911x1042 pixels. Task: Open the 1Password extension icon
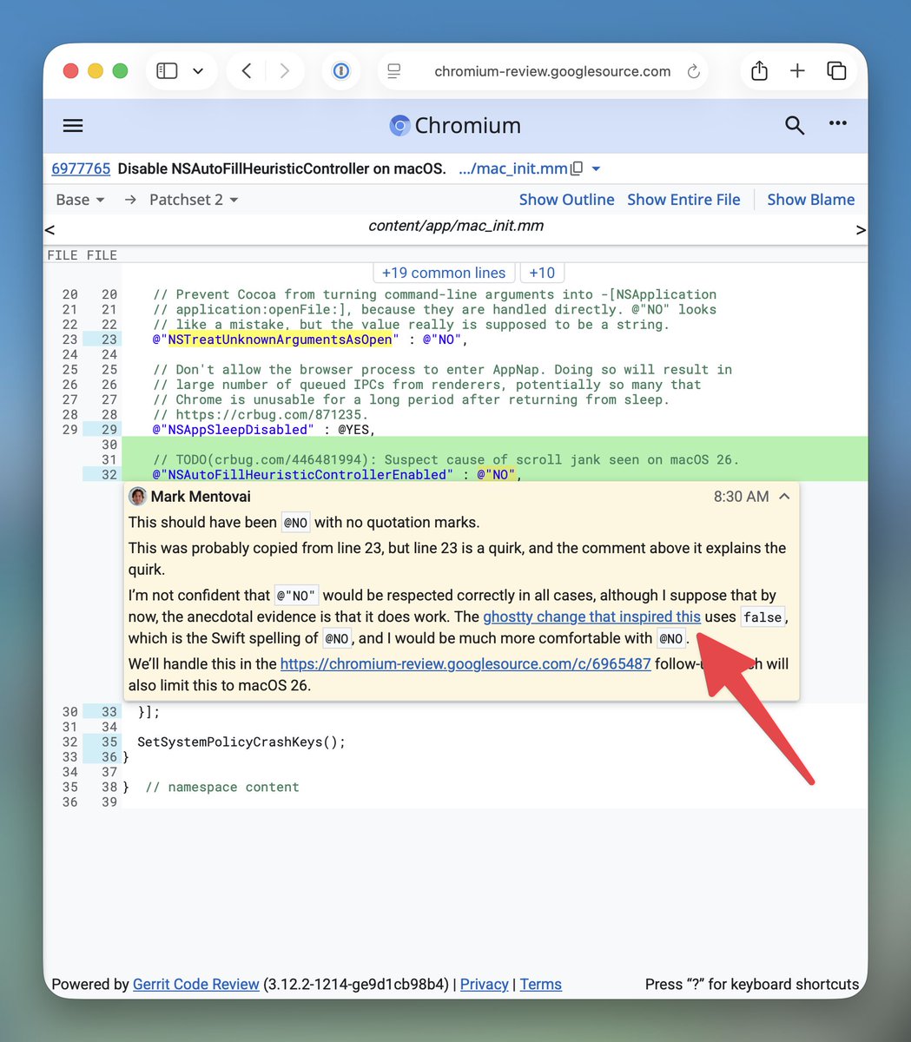coord(341,71)
